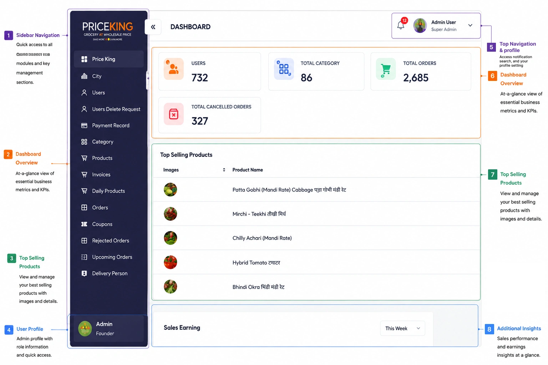
Task: Expand the Admin User profile chevron
Action: pos(470,25)
